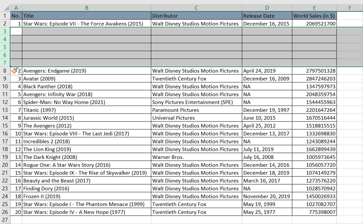Select 'Star Wars: Episode IV - A New Hope' cell
The image size is (363, 224).
click(x=87, y=212)
